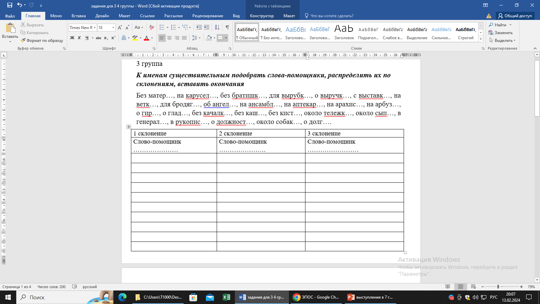Click the Format Painter brush icon
540x304 pixels.
click(23, 41)
